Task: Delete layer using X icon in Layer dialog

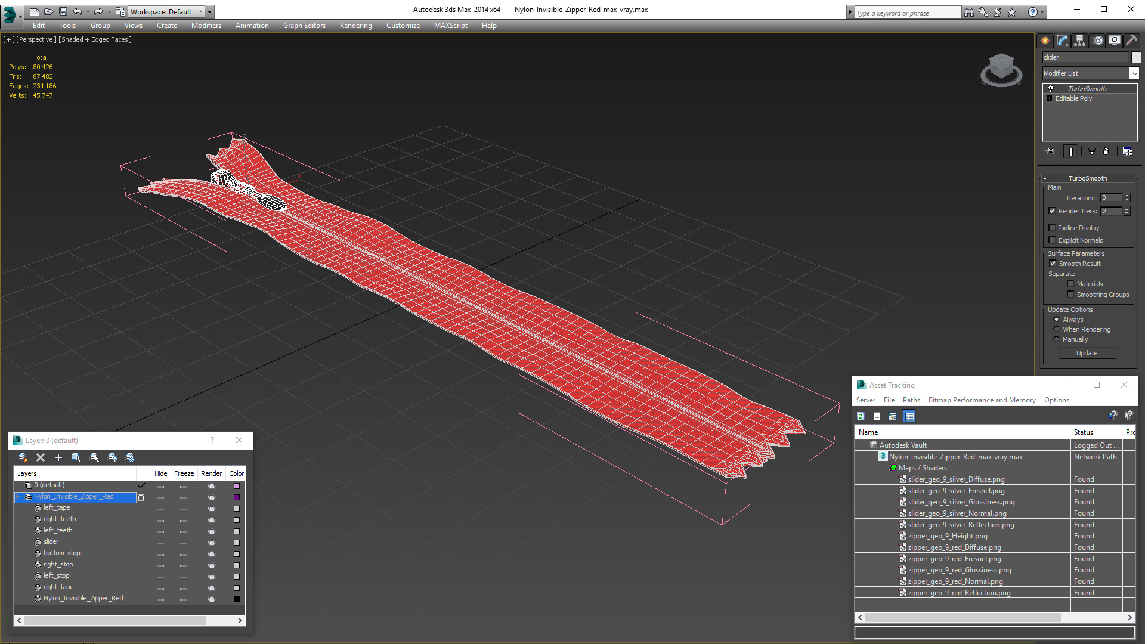Action: 41,457
